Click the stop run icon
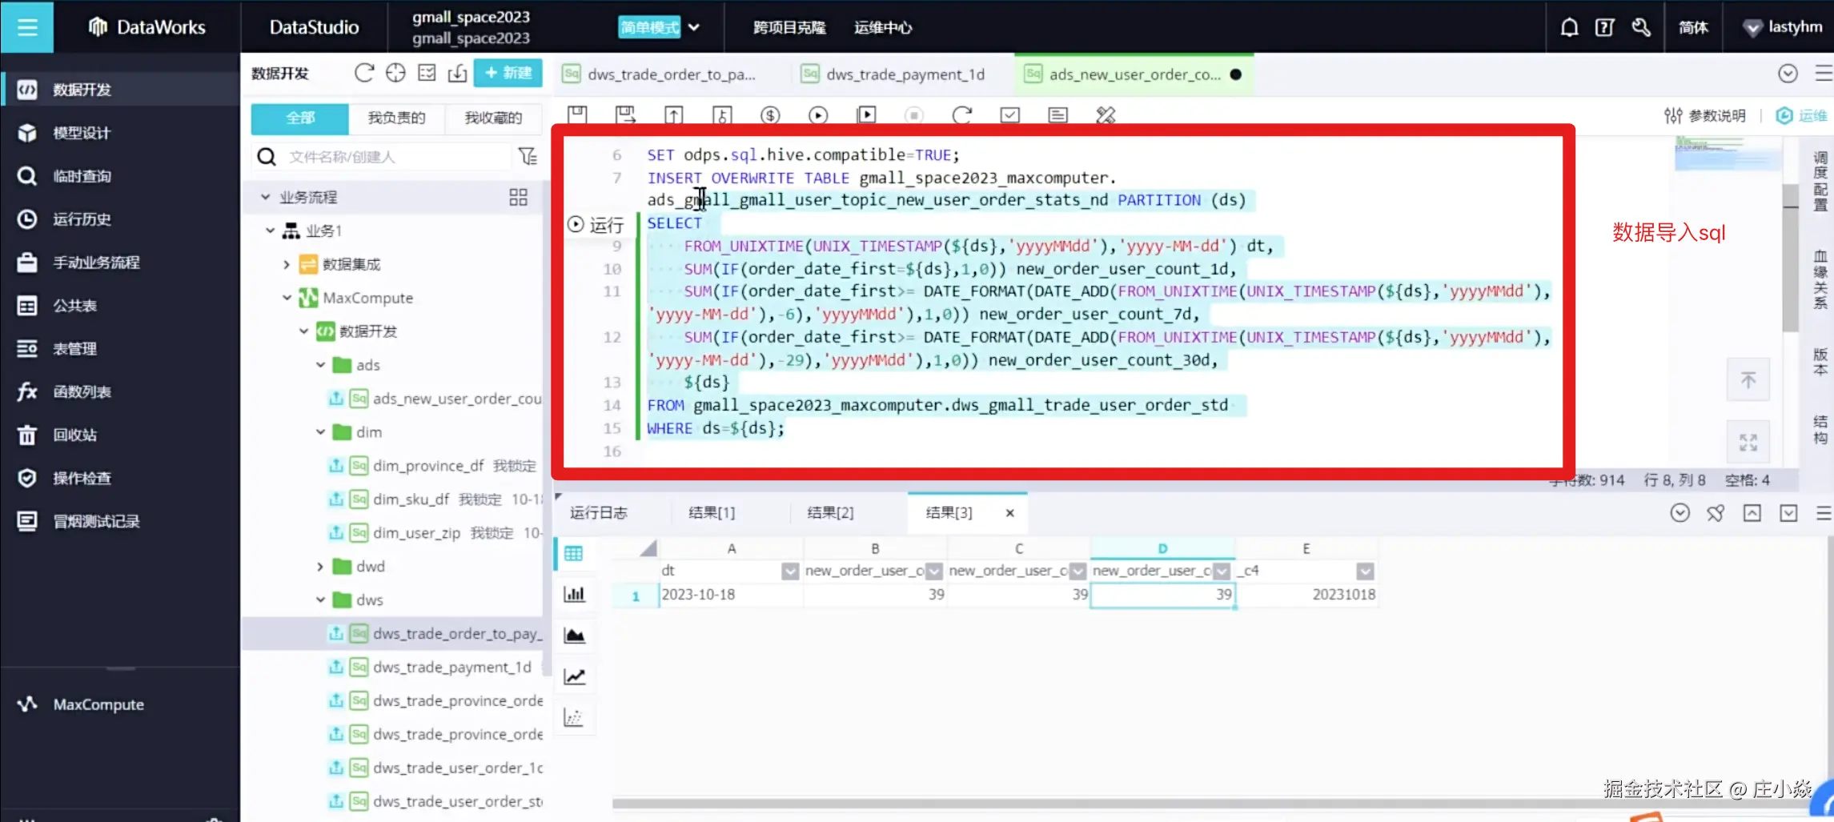 (x=913, y=114)
